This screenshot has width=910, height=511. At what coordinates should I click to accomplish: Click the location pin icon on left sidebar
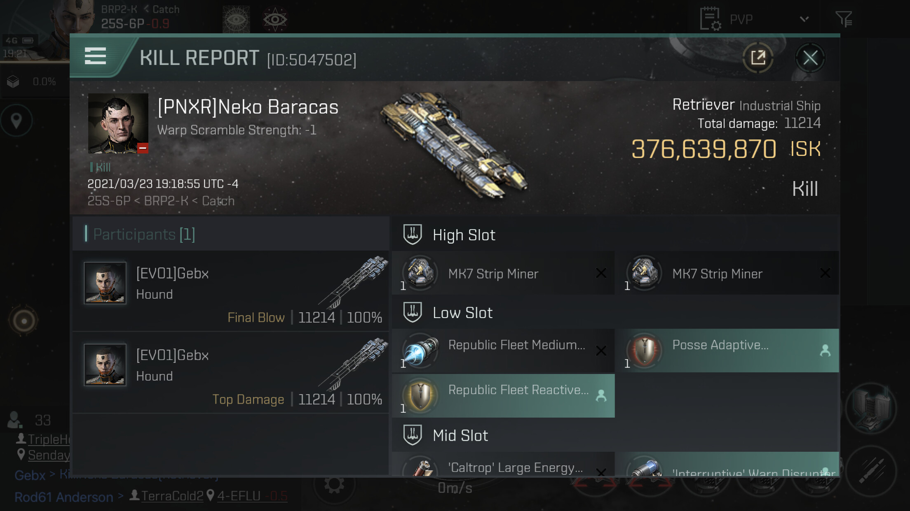pyautogui.click(x=16, y=121)
